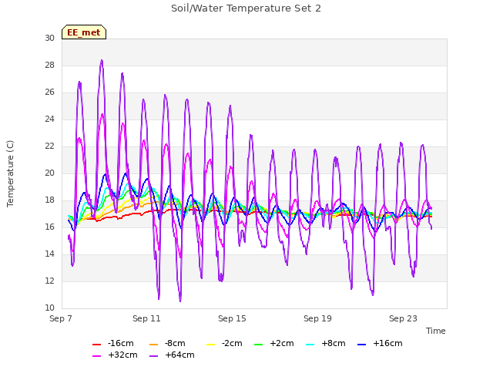493x370 pixels.
Task: Select the +16cm legend label
Action: [387, 343]
